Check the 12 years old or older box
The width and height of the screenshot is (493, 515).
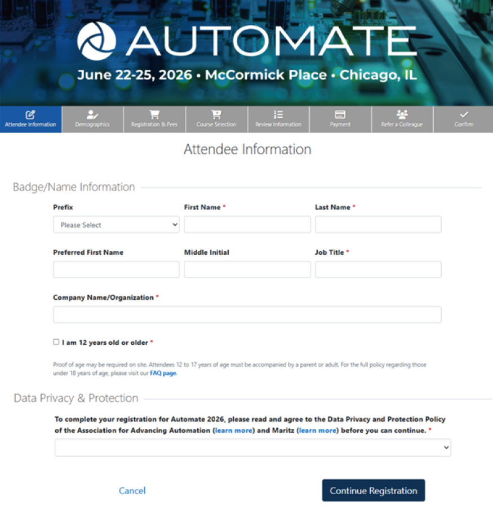pos(56,342)
